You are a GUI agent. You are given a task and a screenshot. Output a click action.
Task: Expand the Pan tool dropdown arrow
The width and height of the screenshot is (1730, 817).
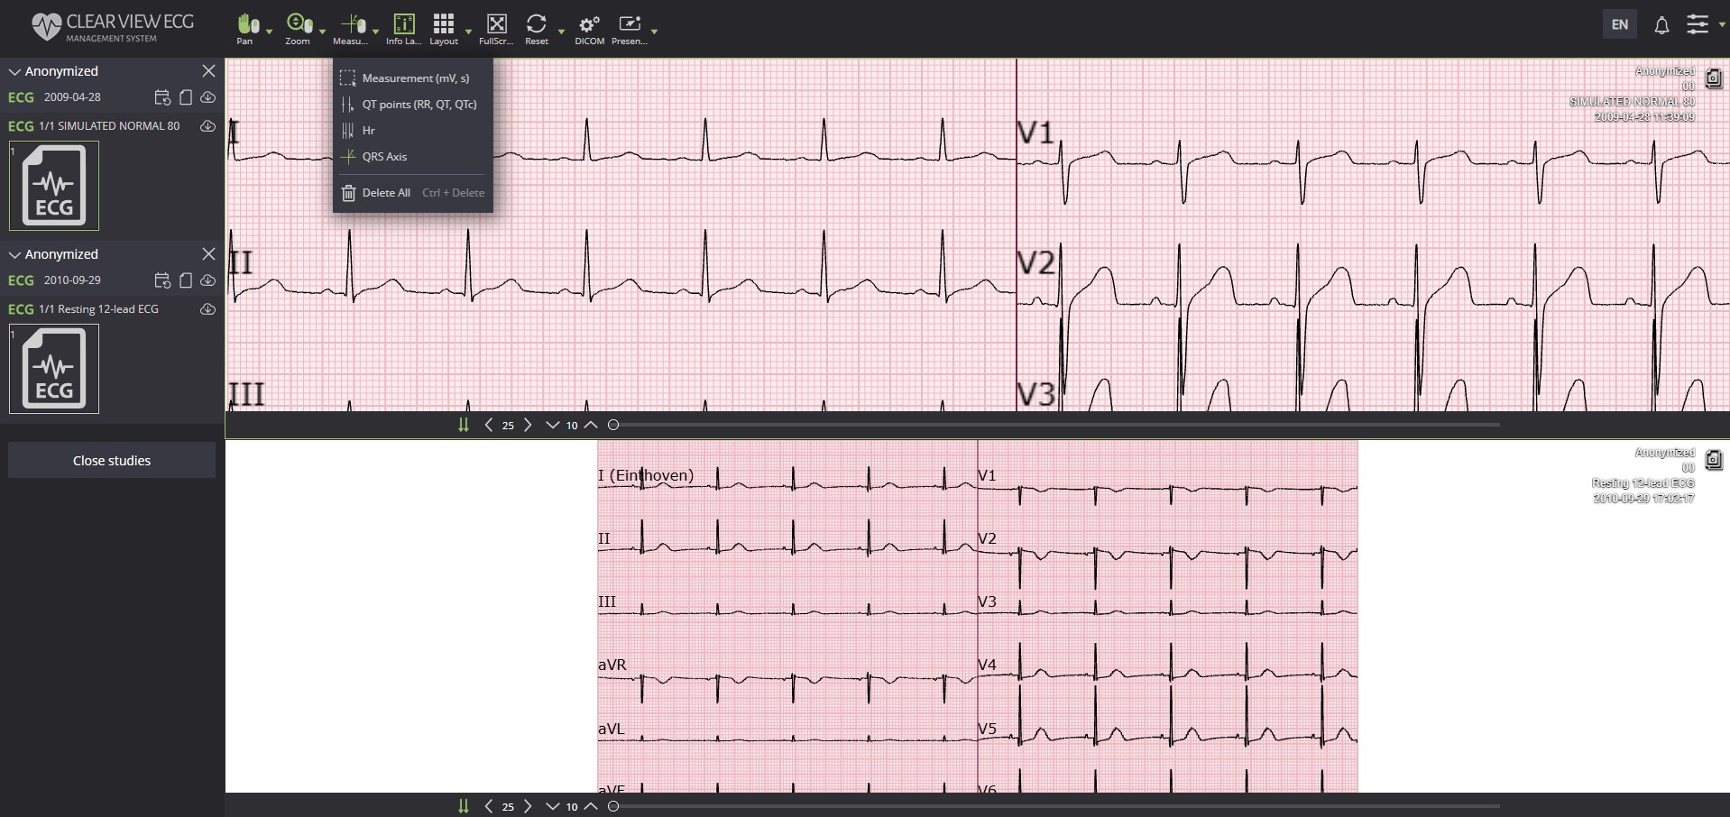(x=269, y=32)
